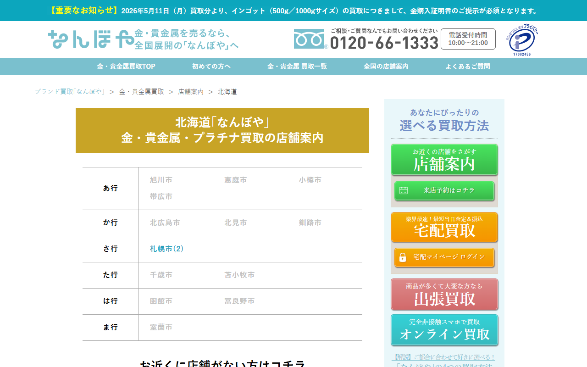
Task: Open よくあるご質問 in the navigation bar
Action: coord(468,67)
